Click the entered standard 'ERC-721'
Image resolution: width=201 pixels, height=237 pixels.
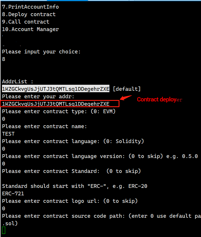tap(13, 194)
